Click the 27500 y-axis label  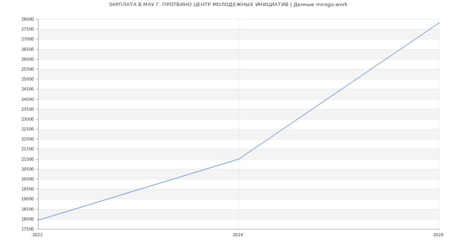27,29
